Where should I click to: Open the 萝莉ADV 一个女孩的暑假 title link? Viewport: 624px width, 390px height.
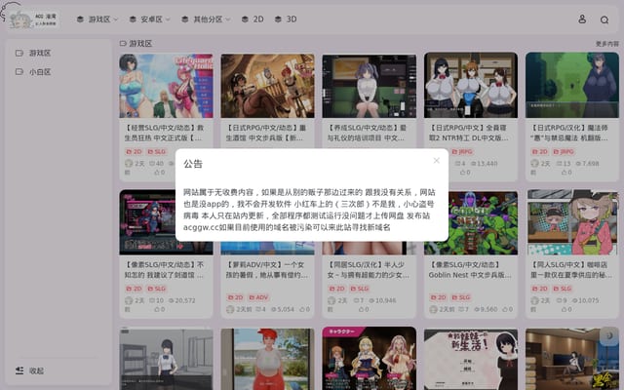pos(265,270)
